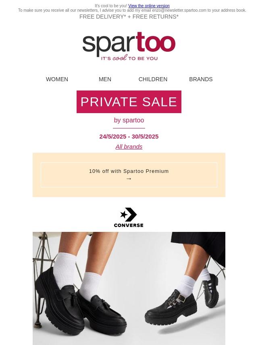Browse the BRANDS menu item
Viewport: 258px width, 345px height.
point(201,79)
